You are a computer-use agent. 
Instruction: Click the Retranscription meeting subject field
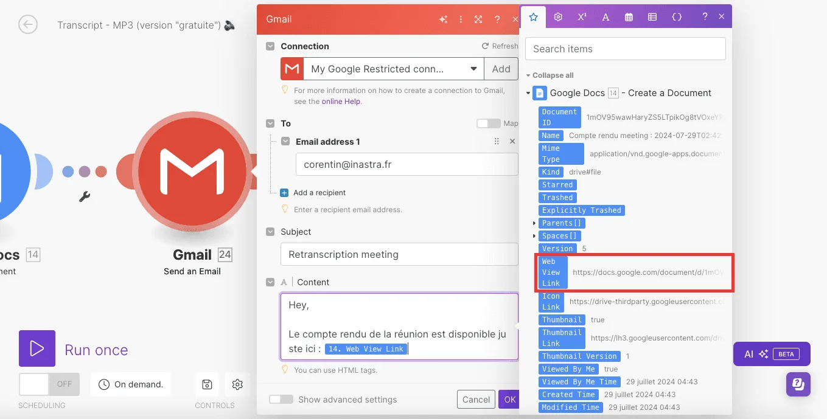tap(399, 254)
